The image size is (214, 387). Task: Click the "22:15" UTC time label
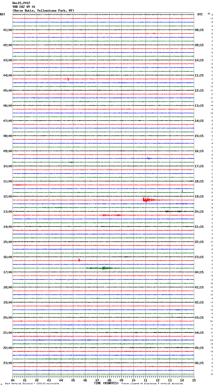coord(199,242)
